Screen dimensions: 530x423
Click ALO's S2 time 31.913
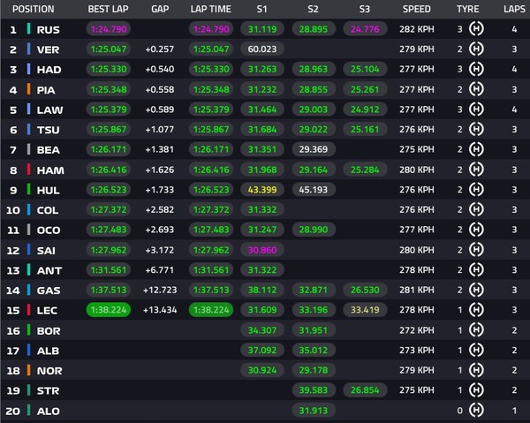[x=314, y=410]
